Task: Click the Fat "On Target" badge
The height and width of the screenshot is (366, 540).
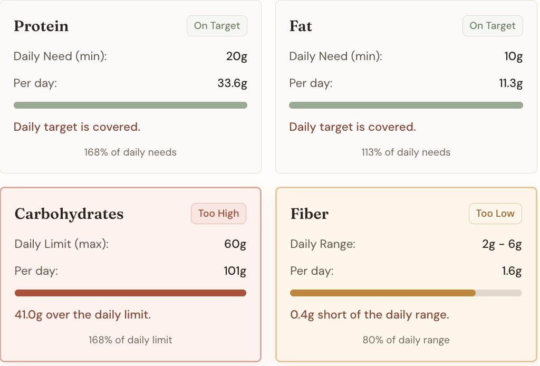Action: [x=493, y=26]
